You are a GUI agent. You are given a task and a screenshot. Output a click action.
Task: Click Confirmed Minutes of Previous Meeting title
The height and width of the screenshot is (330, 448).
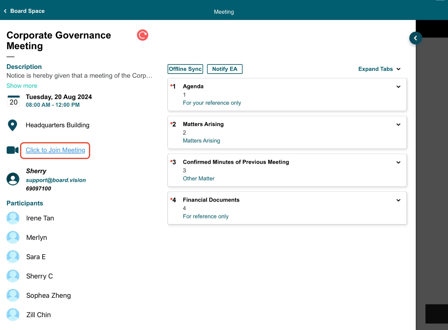click(x=236, y=162)
